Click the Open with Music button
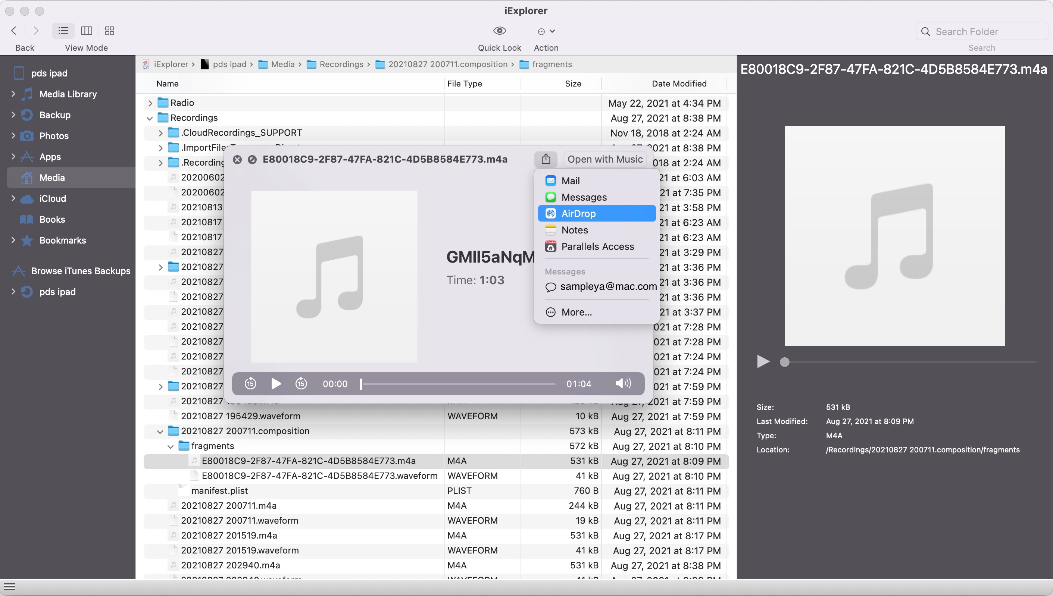1053x596 pixels. [x=604, y=159]
